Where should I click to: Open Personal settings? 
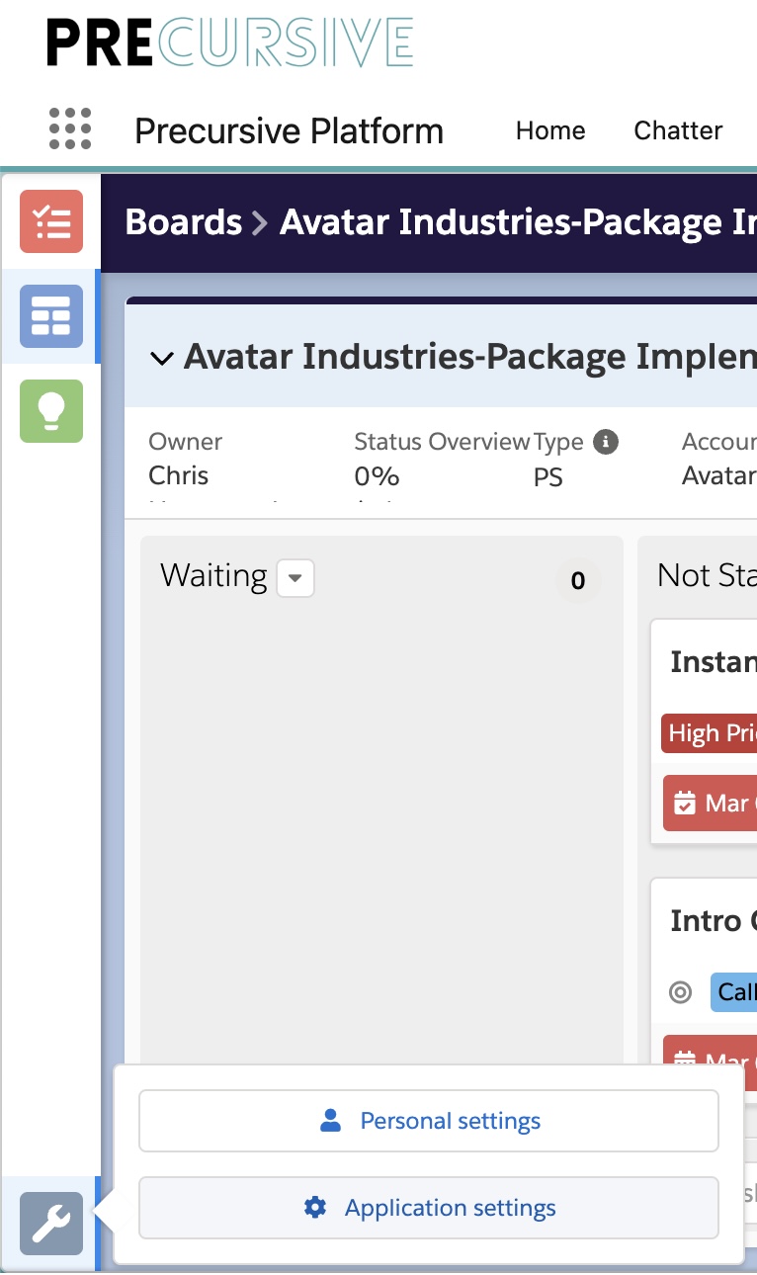(429, 1121)
